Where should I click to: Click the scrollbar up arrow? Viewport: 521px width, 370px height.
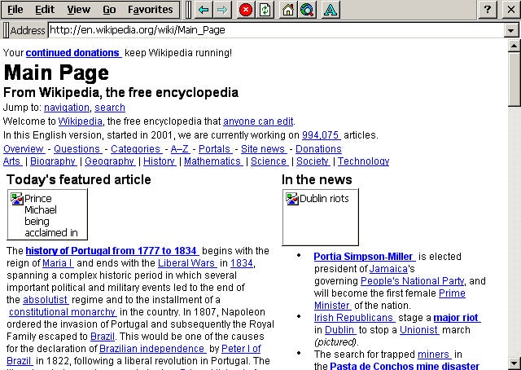(514, 46)
